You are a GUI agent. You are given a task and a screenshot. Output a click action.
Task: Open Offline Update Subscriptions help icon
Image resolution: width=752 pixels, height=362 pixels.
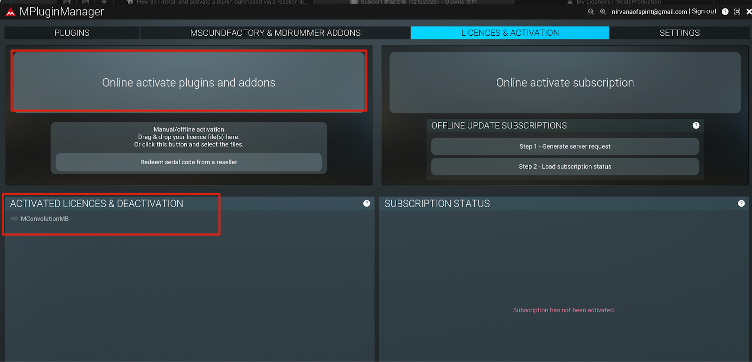coord(696,125)
